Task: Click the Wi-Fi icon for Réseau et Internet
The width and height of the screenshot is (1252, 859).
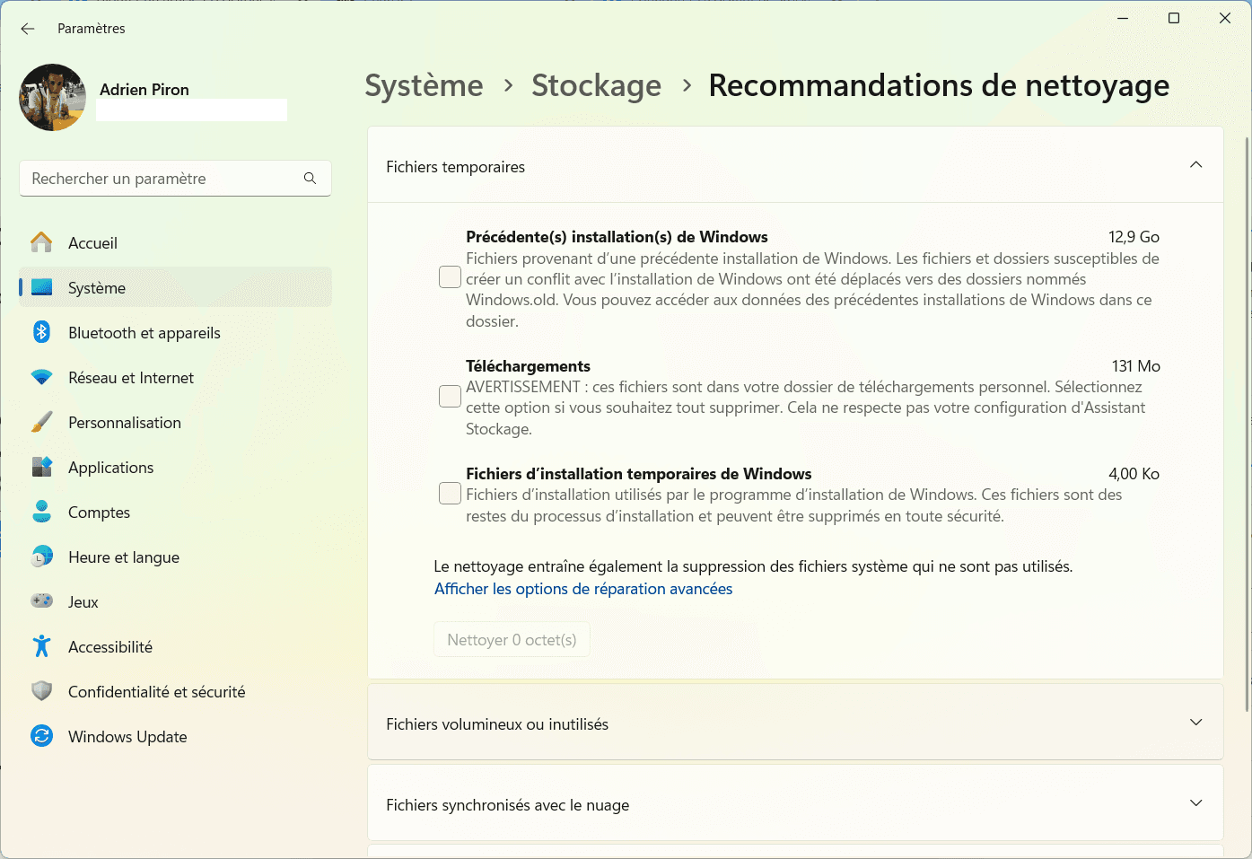Action: click(41, 377)
